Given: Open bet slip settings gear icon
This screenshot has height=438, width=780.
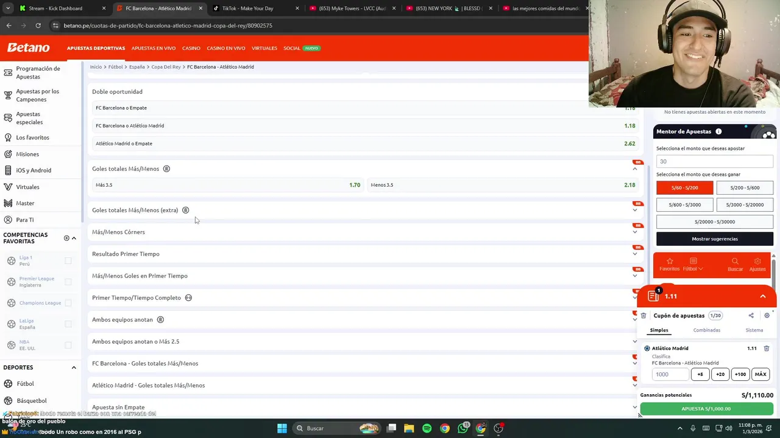Looking at the screenshot, I should pyautogui.click(x=767, y=316).
